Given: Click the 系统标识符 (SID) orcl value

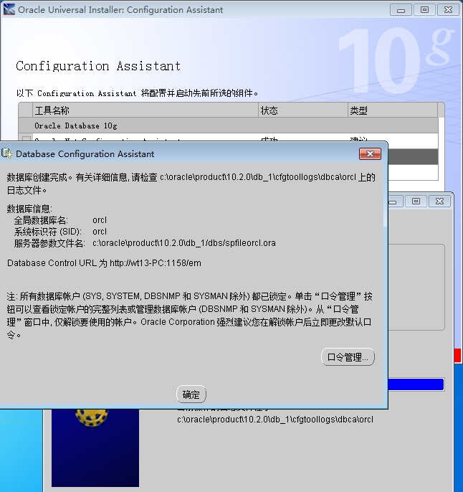Looking at the screenshot, I should point(100,232).
